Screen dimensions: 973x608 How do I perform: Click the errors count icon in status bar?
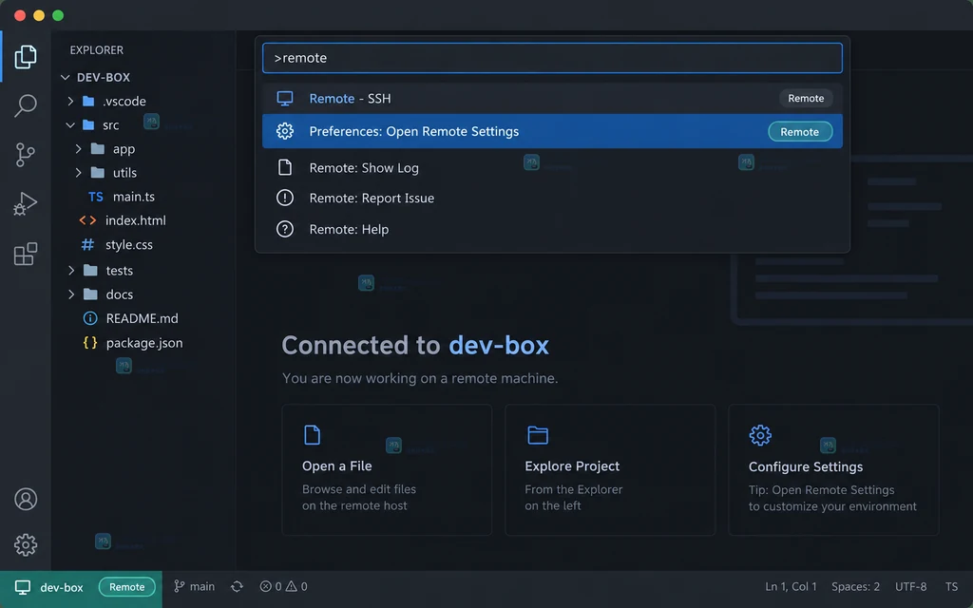266,586
